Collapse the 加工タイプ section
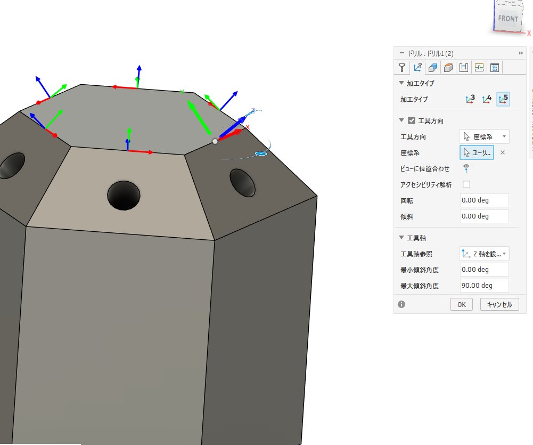The width and height of the screenshot is (533, 445). tap(401, 83)
